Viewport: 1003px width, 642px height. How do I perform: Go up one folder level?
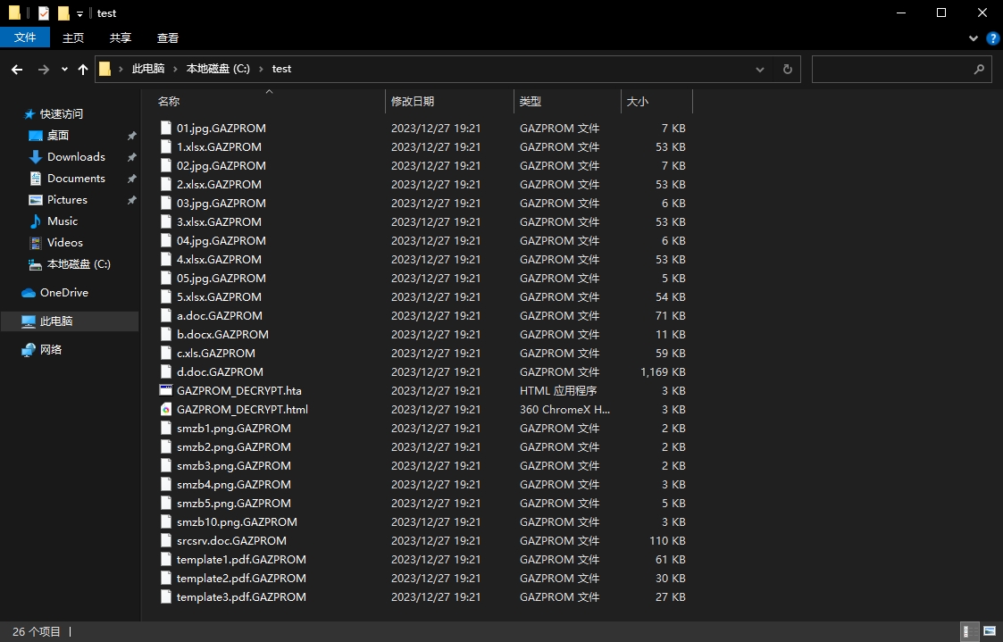[x=82, y=69]
